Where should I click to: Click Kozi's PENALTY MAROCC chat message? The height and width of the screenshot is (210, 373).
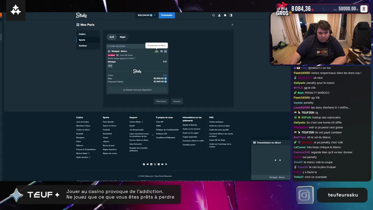click(x=312, y=93)
